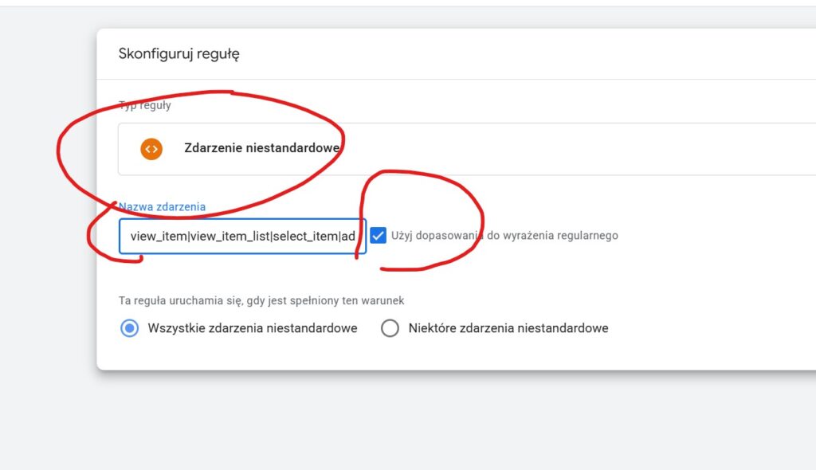Click the "Niektóre zdarzenia niestandardowe" option text

coord(508,328)
